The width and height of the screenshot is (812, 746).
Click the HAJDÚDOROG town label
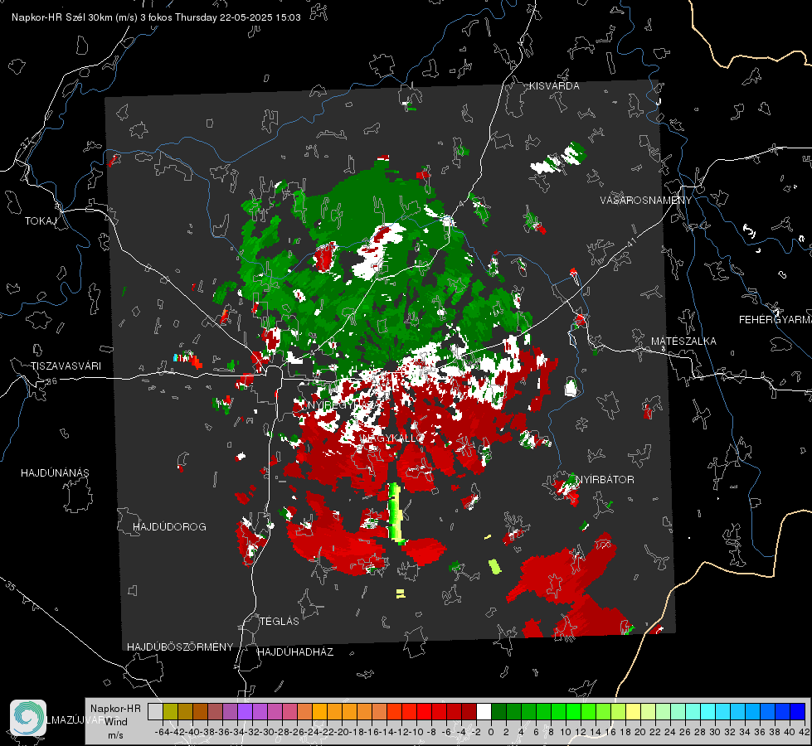[169, 527]
